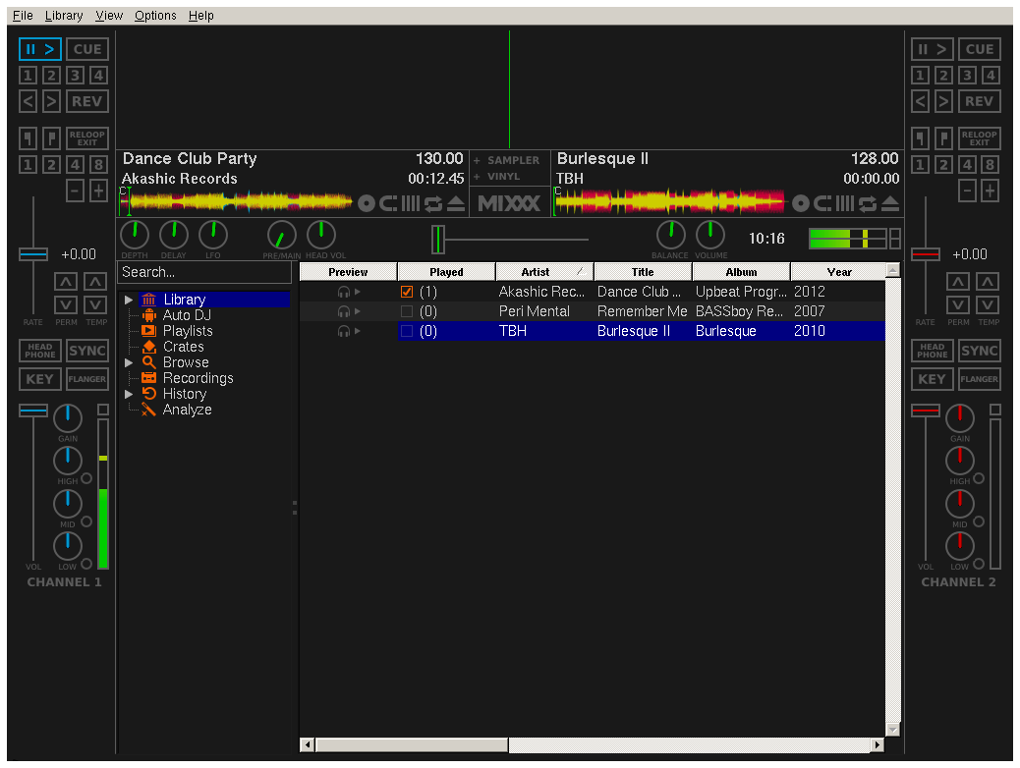
Task: Click the deck 1 waveform overview
Action: pos(236,202)
